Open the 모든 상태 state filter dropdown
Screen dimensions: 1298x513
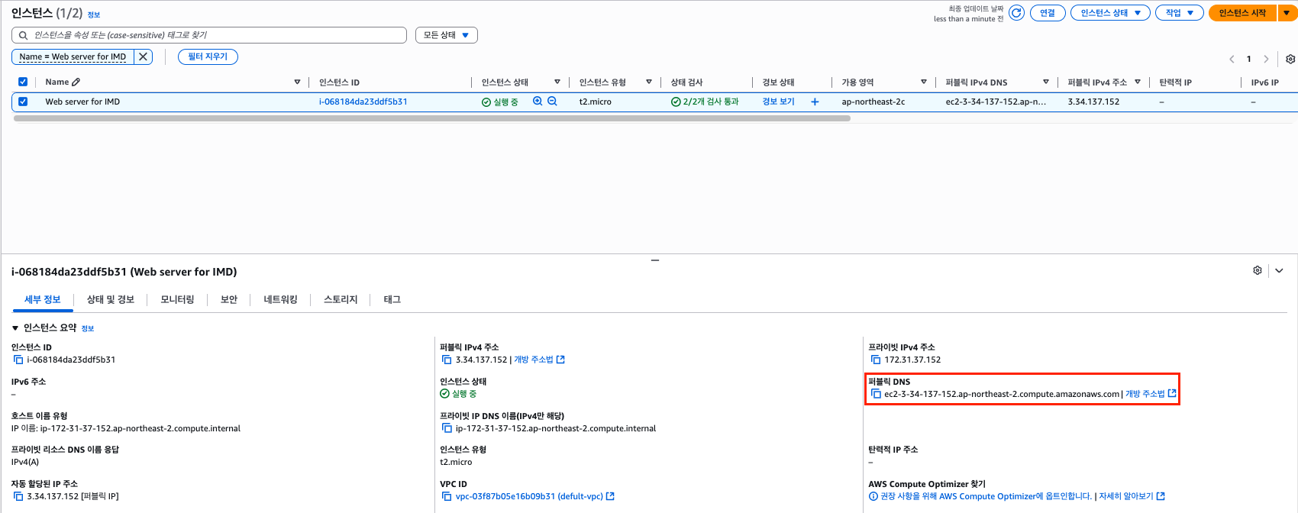coord(446,35)
